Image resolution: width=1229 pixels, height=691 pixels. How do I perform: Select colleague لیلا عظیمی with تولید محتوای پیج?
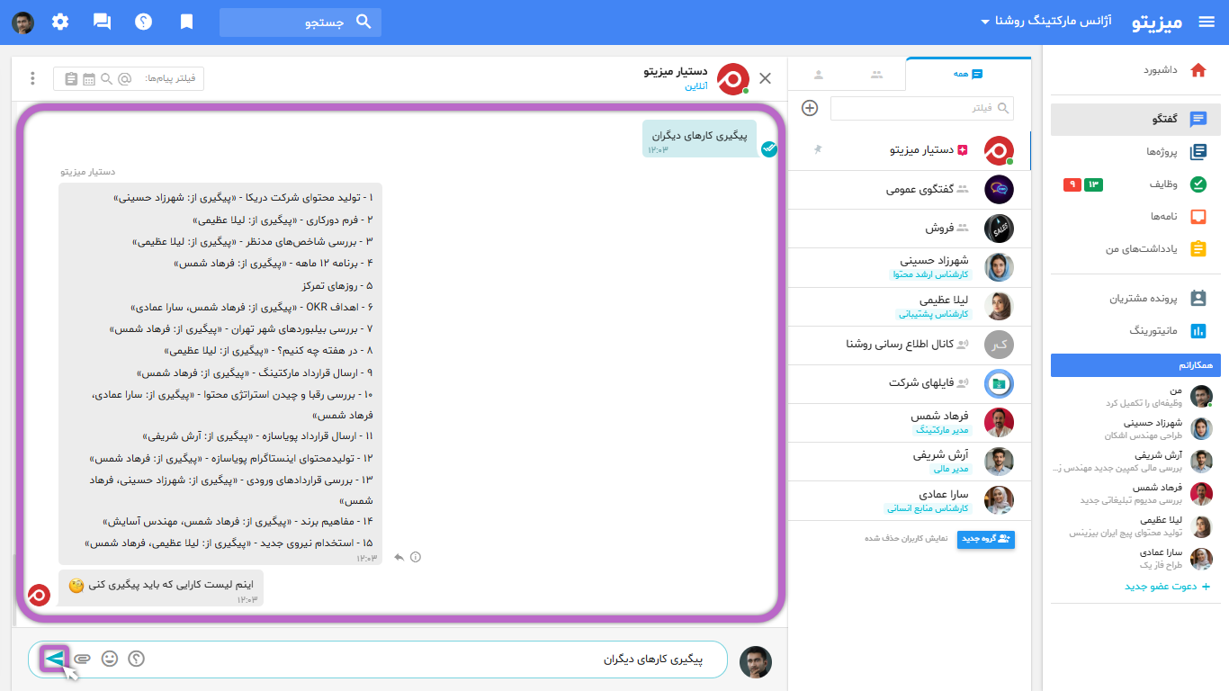(1135, 525)
